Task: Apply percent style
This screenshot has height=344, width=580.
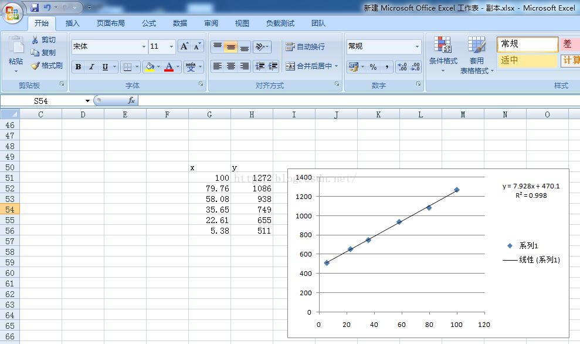Action: click(373, 67)
